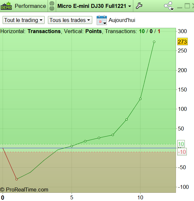Click the -50 vertical axis value

click(x=182, y=167)
